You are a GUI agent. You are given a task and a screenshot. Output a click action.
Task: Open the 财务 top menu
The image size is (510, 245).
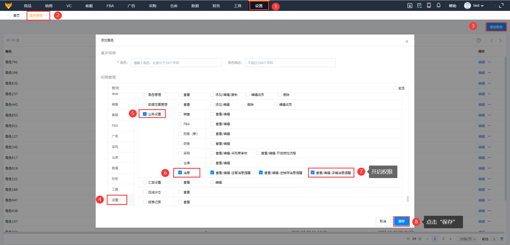point(216,6)
